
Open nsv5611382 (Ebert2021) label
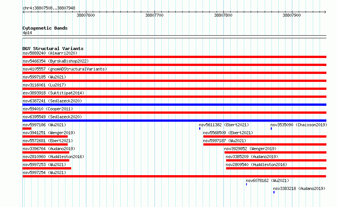[x=224, y=125]
